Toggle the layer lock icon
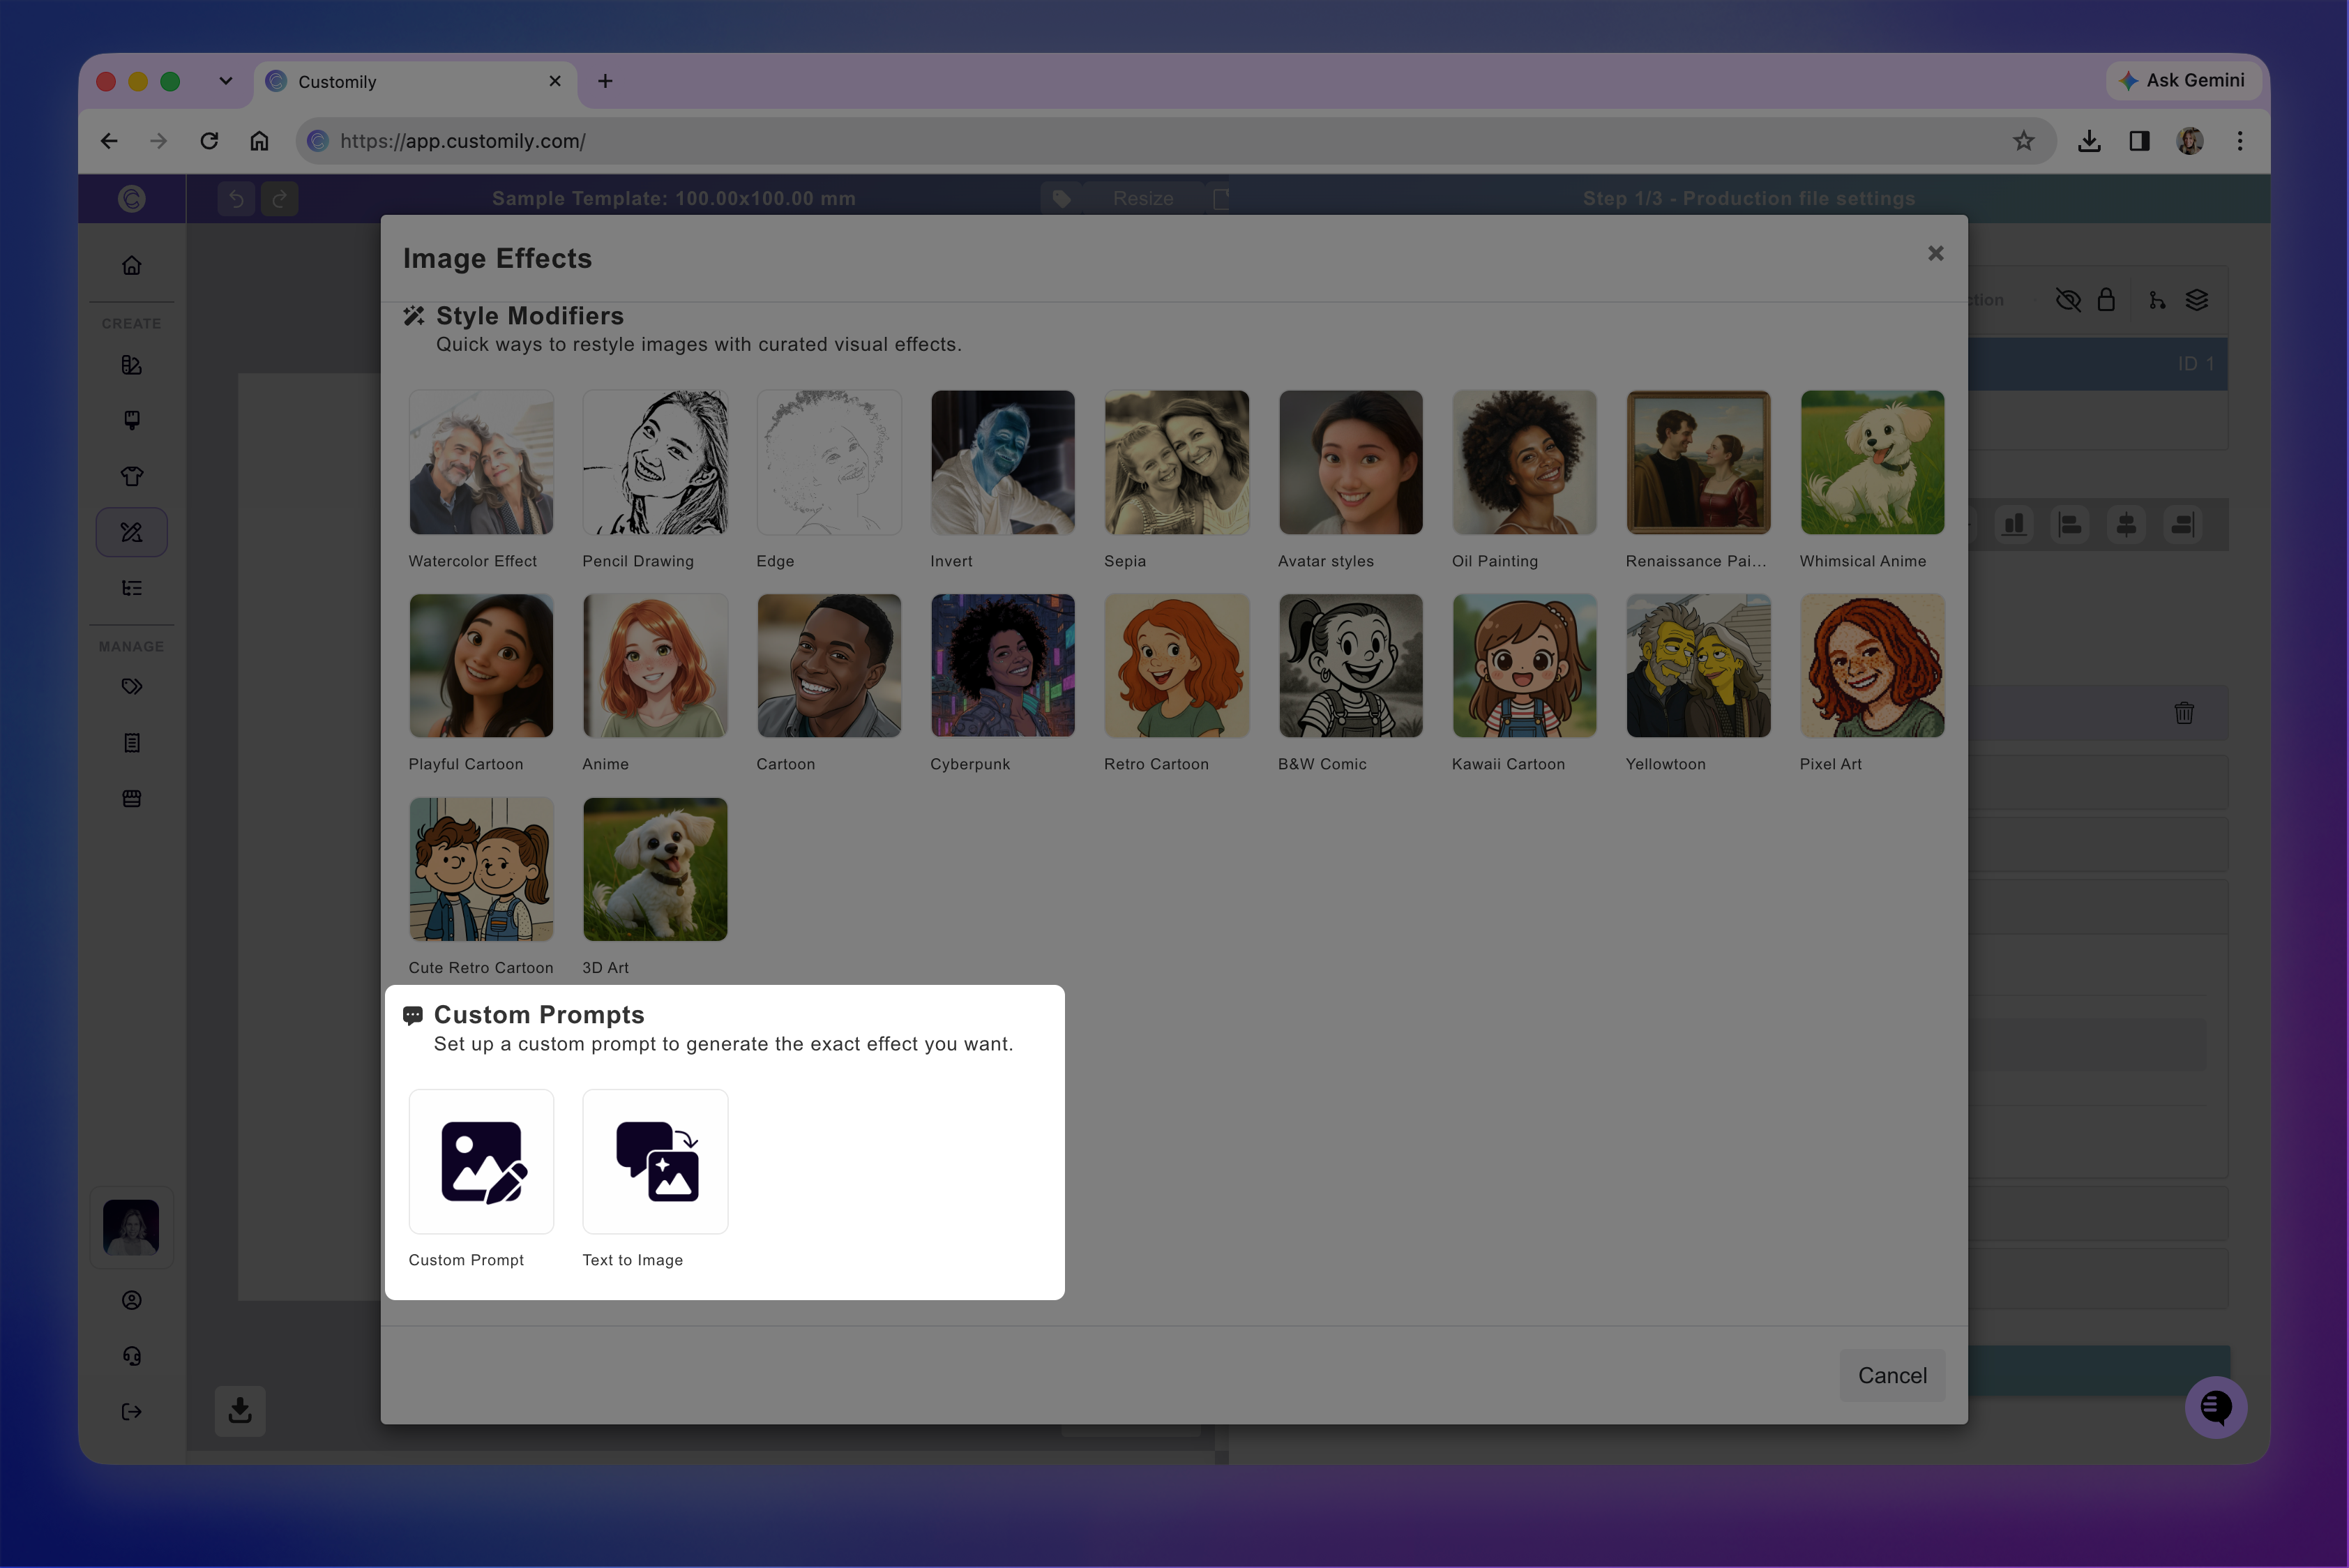The width and height of the screenshot is (2349, 1568). 2106,300
